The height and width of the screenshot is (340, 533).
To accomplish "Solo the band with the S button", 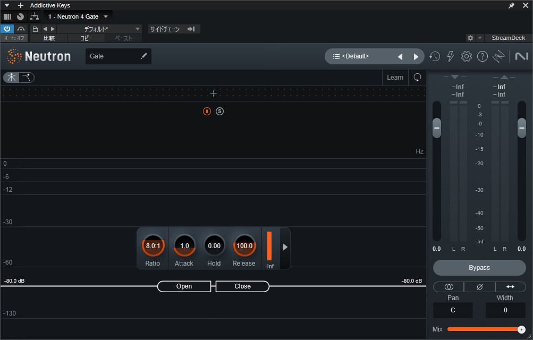I will [x=220, y=111].
